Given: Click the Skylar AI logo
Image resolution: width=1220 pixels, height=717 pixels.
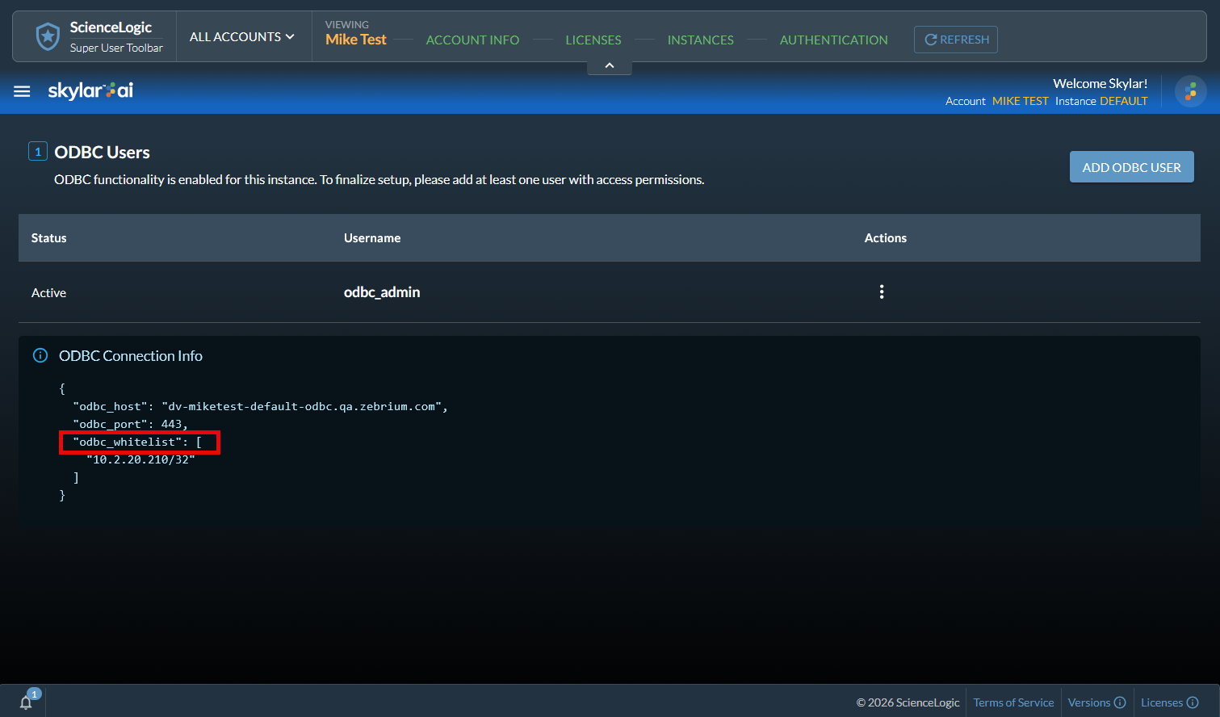Looking at the screenshot, I should click(90, 90).
